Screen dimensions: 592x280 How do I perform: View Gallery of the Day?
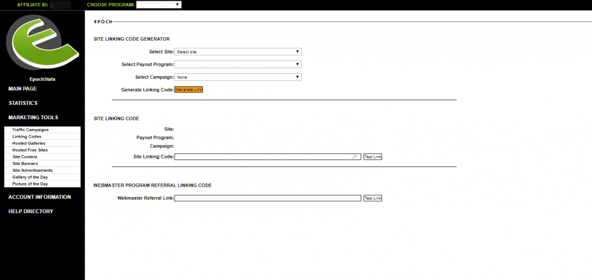pyautogui.click(x=30, y=177)
